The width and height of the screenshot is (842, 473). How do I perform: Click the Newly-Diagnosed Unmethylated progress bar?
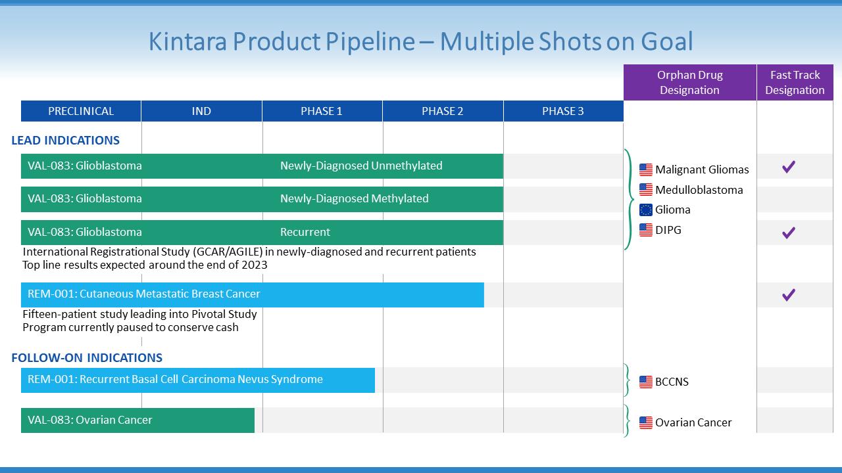(262, 166)
